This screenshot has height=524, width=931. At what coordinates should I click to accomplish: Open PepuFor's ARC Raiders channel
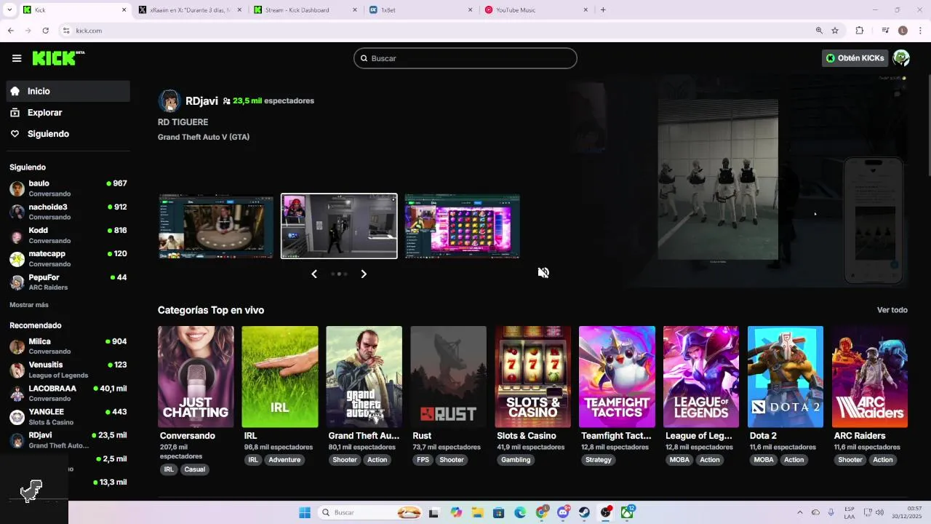68,282
